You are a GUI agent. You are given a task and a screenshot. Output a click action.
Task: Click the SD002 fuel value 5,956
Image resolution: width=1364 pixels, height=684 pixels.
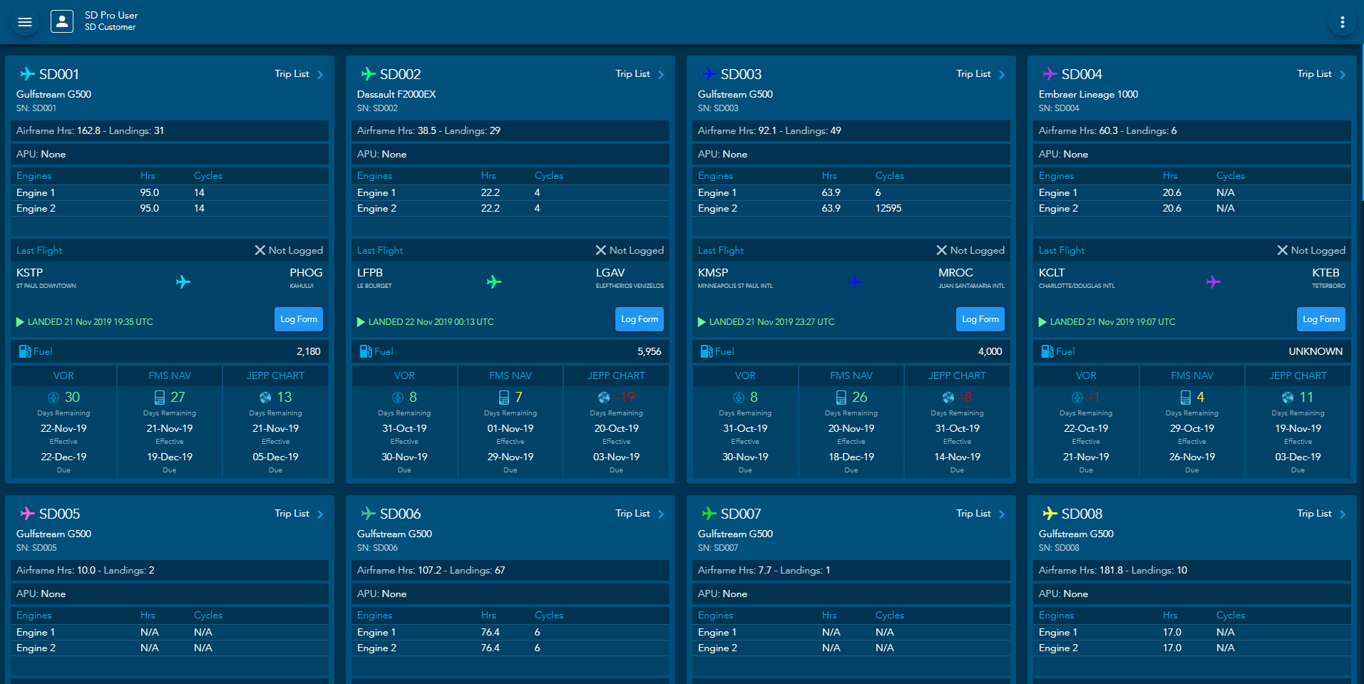[649, 351]
